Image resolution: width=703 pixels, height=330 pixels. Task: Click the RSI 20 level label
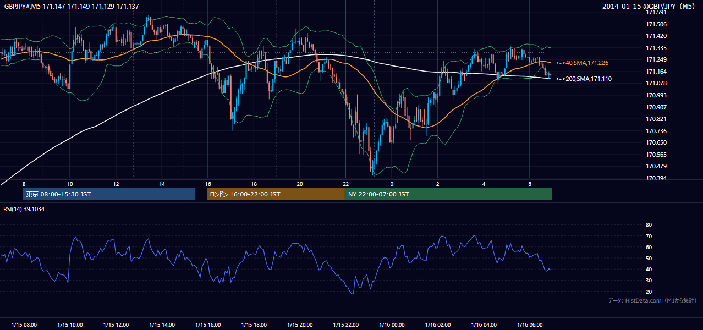tap(649, 291)
